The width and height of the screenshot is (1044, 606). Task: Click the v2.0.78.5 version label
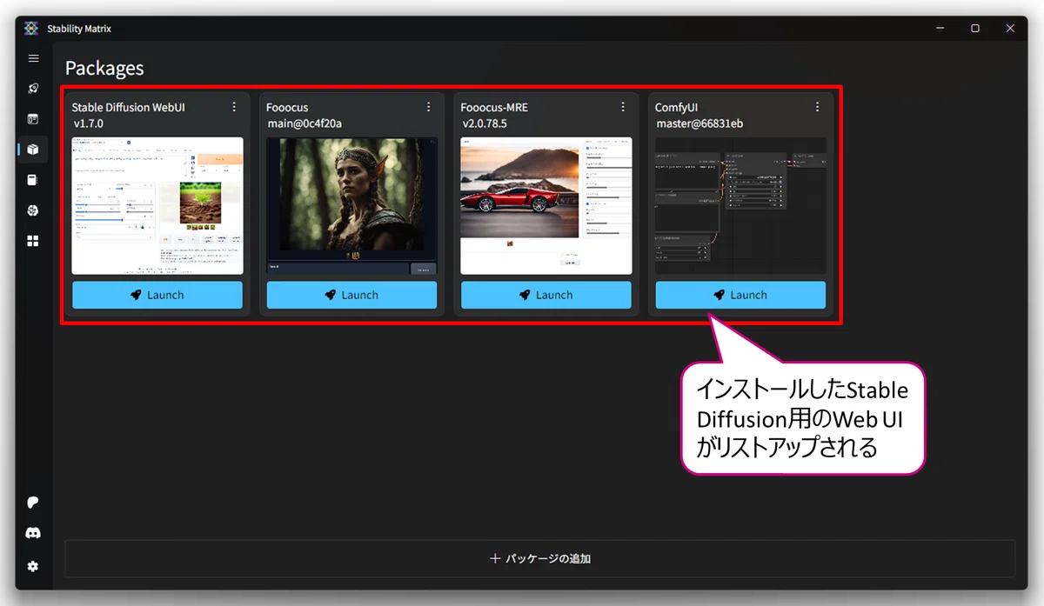click(485, 123)
